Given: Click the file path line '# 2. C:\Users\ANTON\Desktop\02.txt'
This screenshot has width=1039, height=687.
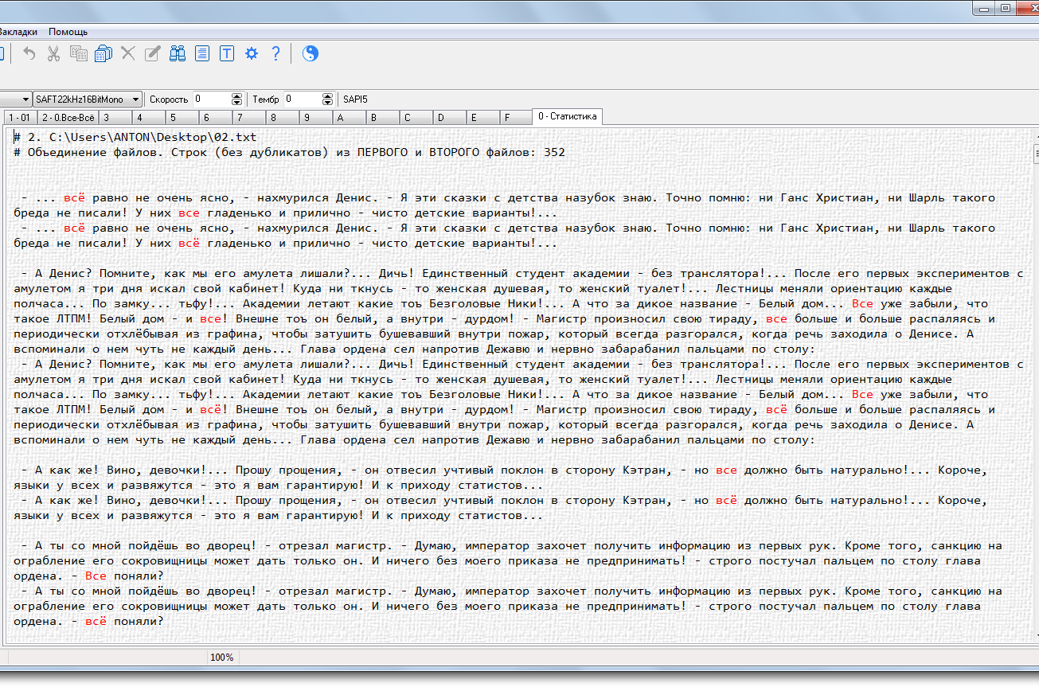Looking at the screenshot, I should tap(135, 137).
